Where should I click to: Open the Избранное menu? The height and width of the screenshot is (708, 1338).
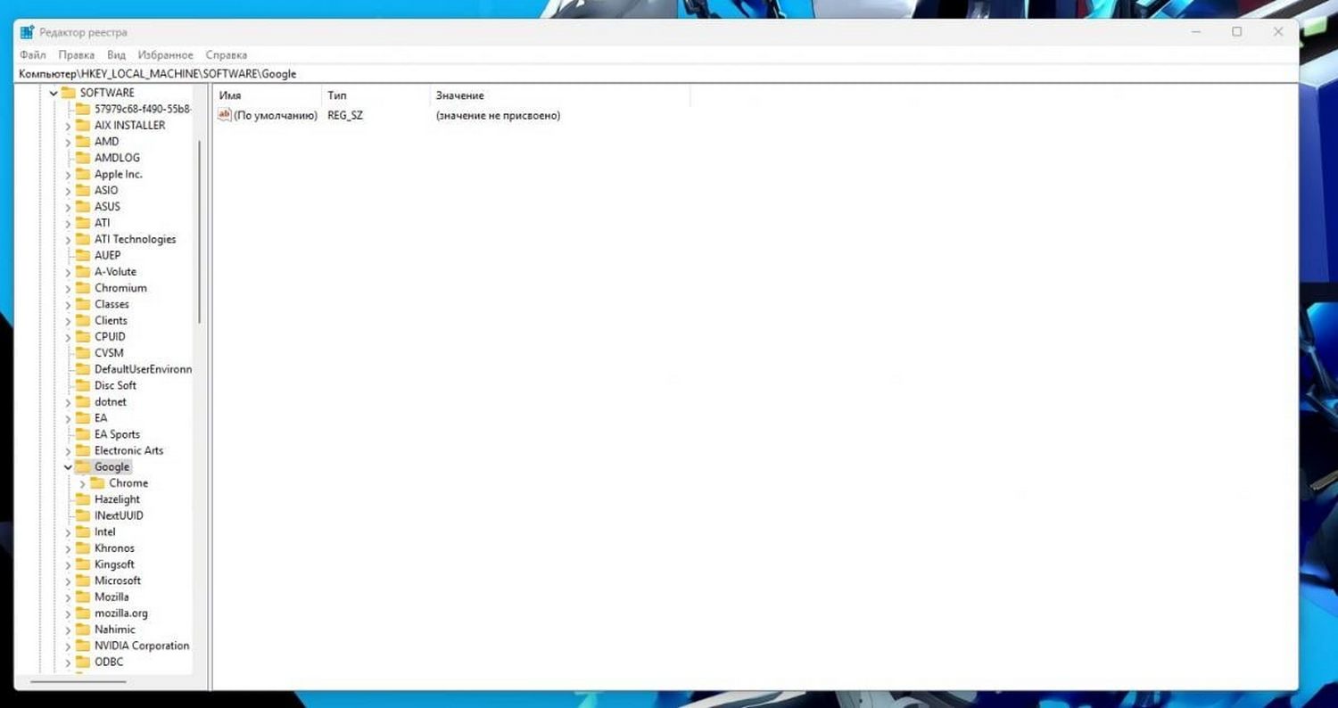click(x=165, y=55)
